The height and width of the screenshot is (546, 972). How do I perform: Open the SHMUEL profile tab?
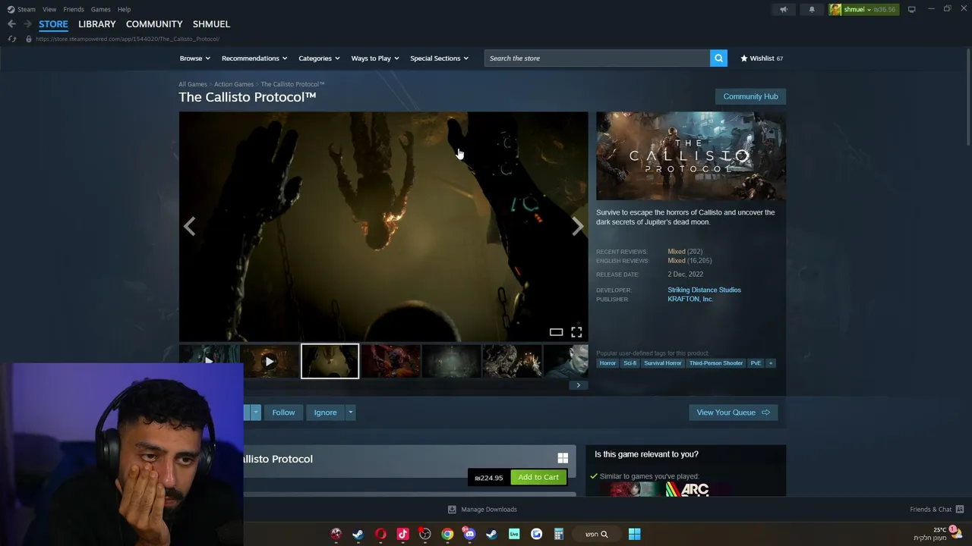point(211,24)
